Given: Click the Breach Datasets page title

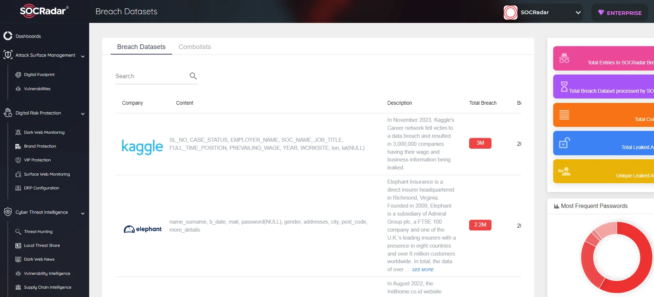Looking at the screenshot, I should pyautogui.click(x=126, y=12).
